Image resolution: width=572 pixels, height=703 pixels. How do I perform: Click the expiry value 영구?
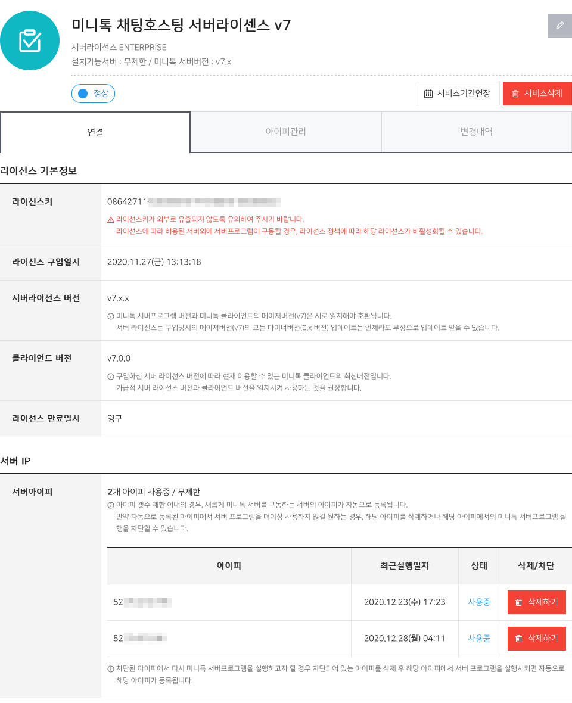coord(115,419)
